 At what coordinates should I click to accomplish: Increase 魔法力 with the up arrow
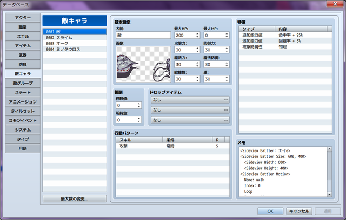pyautogui.click(x=197, y=63)
